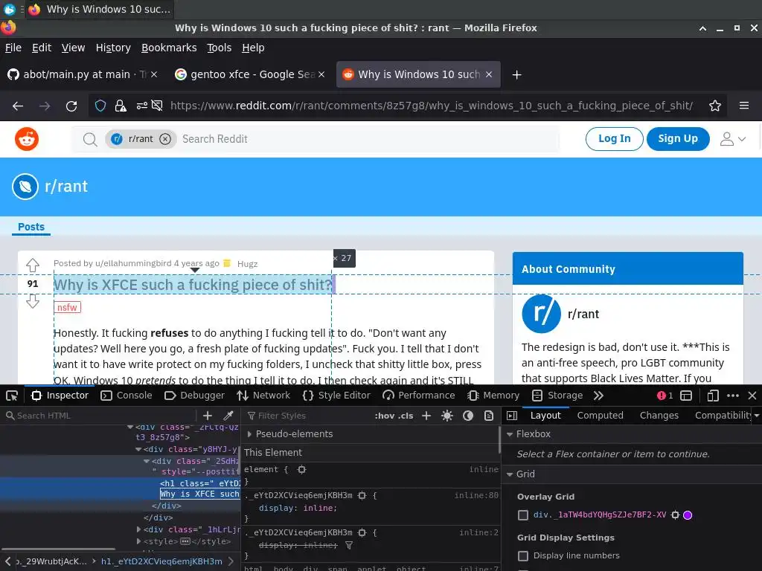Select the h1._eYtD2XCVieq6emjKBH3m breadcrumb

(x=161, y=561)
